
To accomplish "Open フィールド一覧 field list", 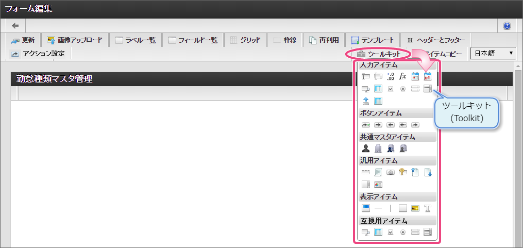I will (193, 40).
